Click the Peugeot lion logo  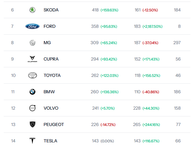pyautogui.click(x=32, y=124)
